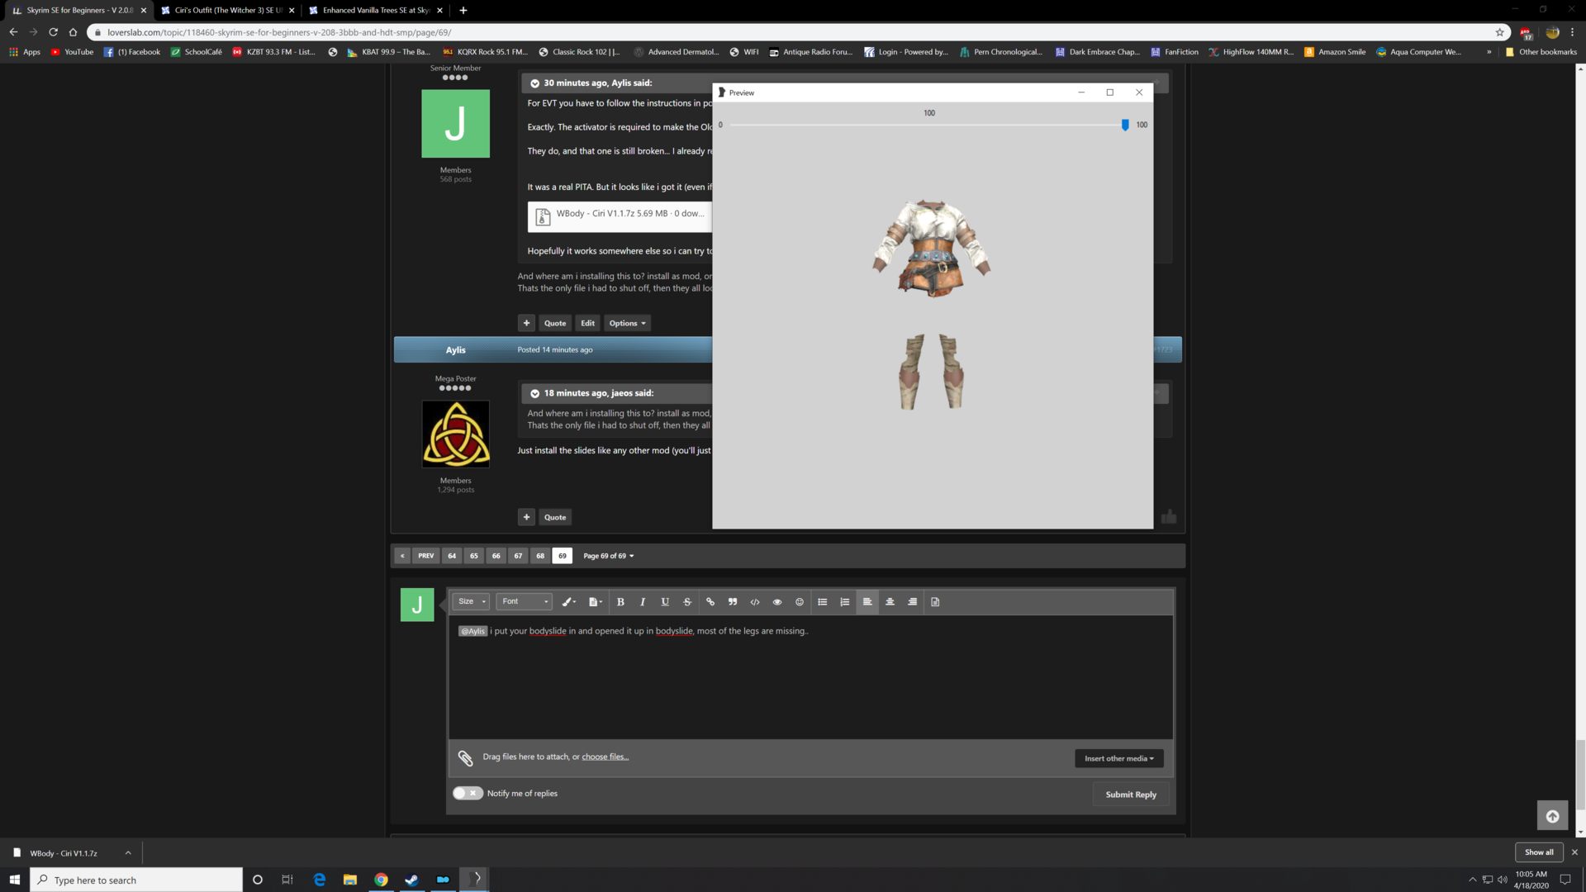Expand the Options dropdown under jaeos post
Screen dimensions: 1586x892
click(x=627, y=323)
